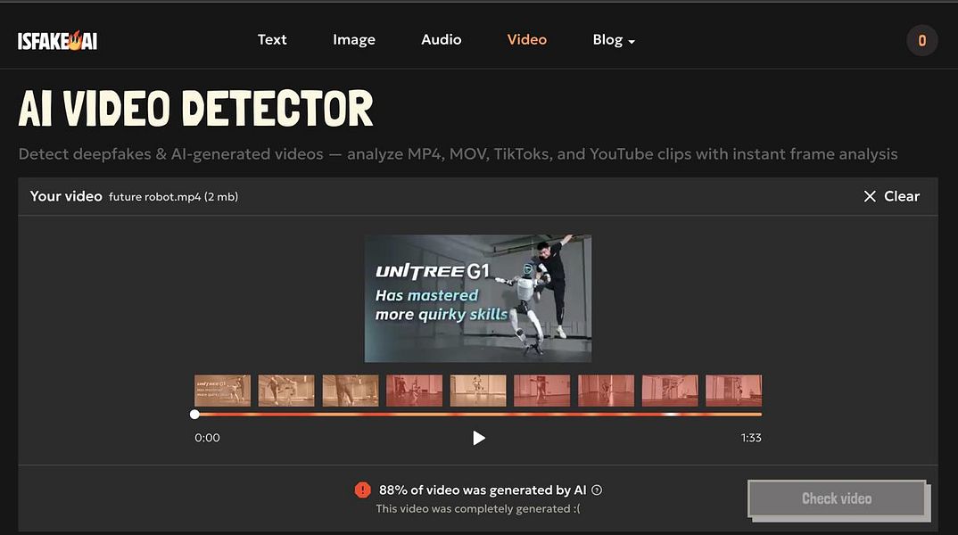958x535 pixels.
Task: Click the playhead handle on the timeline
Action: point(194,414)
